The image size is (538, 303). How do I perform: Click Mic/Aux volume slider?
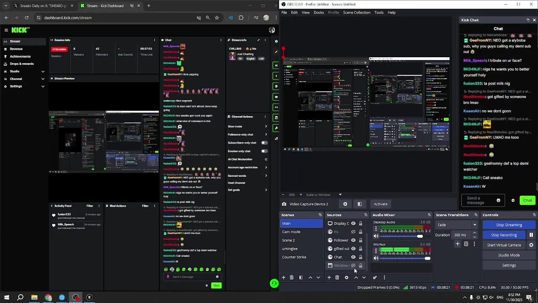pyautogui.click(x=406, y=258)
